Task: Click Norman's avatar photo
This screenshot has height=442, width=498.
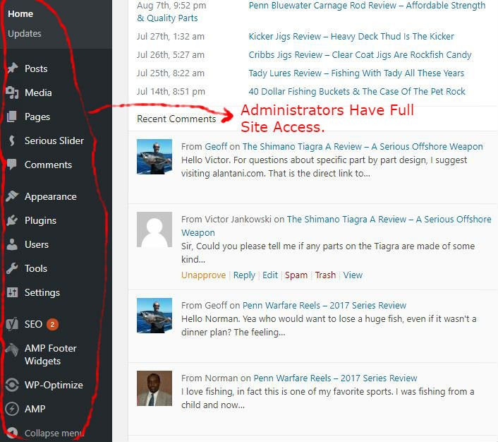Action: click(x=154, y=388)
